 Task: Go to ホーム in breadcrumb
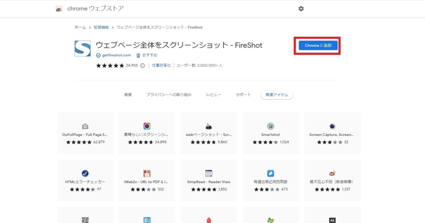tap(80, 27)
